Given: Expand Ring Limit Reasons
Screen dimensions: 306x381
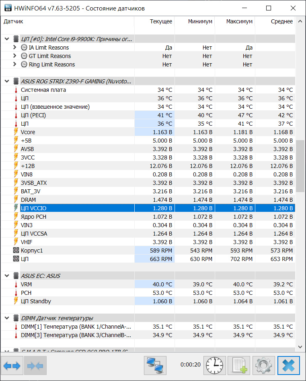Looking at the screenshot, I should coord(14,64).
